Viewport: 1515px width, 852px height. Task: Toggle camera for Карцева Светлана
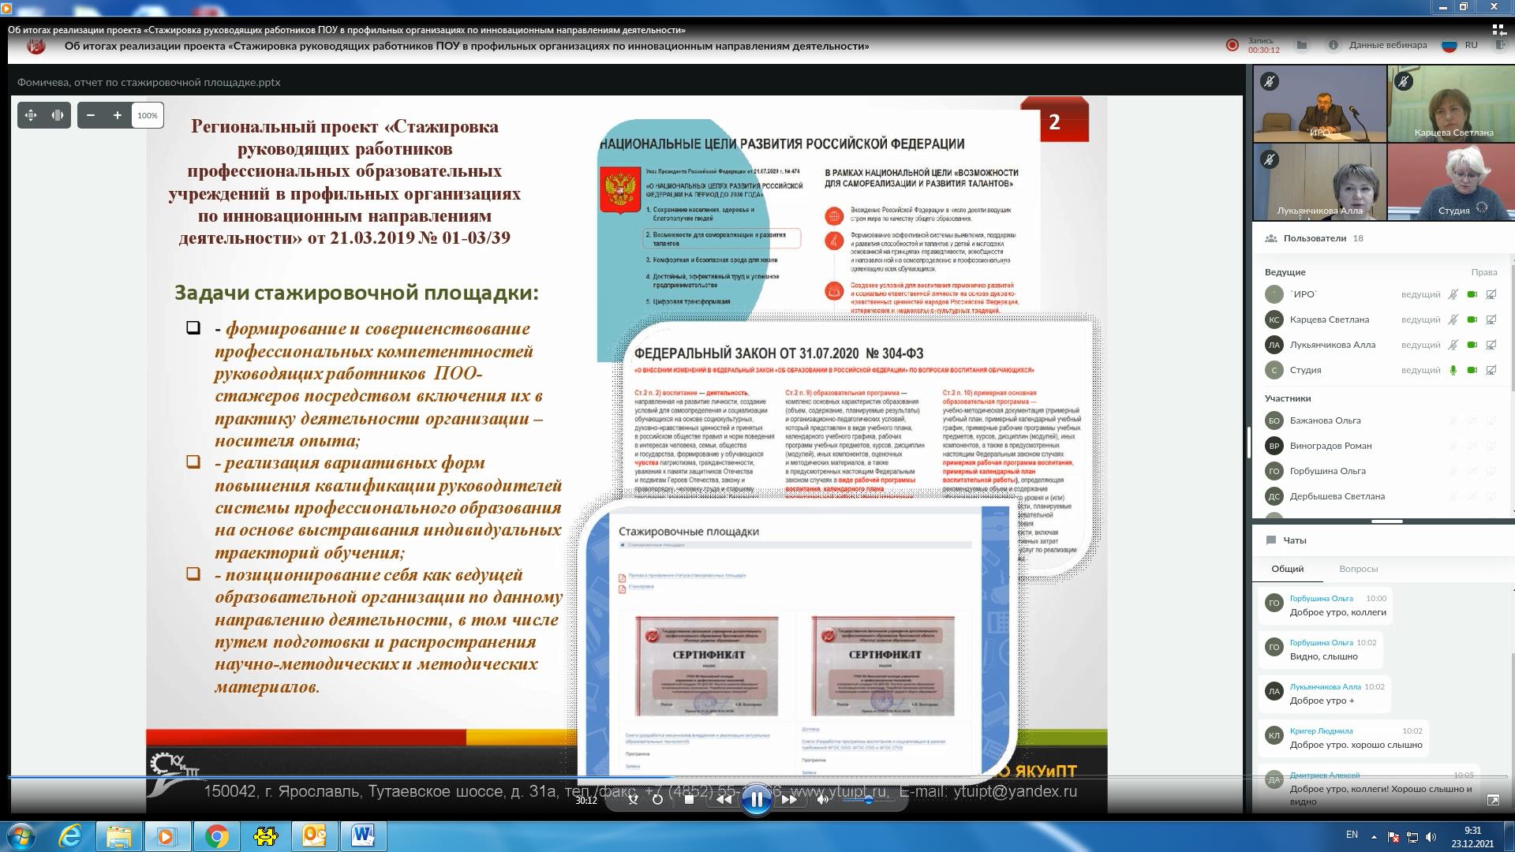(1472, 319)
